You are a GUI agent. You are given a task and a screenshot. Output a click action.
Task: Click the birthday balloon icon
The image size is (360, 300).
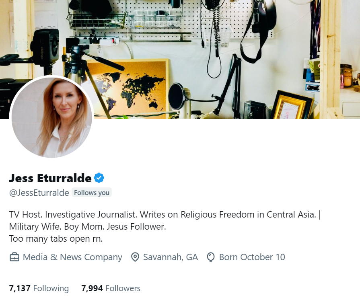coord(211,257)
